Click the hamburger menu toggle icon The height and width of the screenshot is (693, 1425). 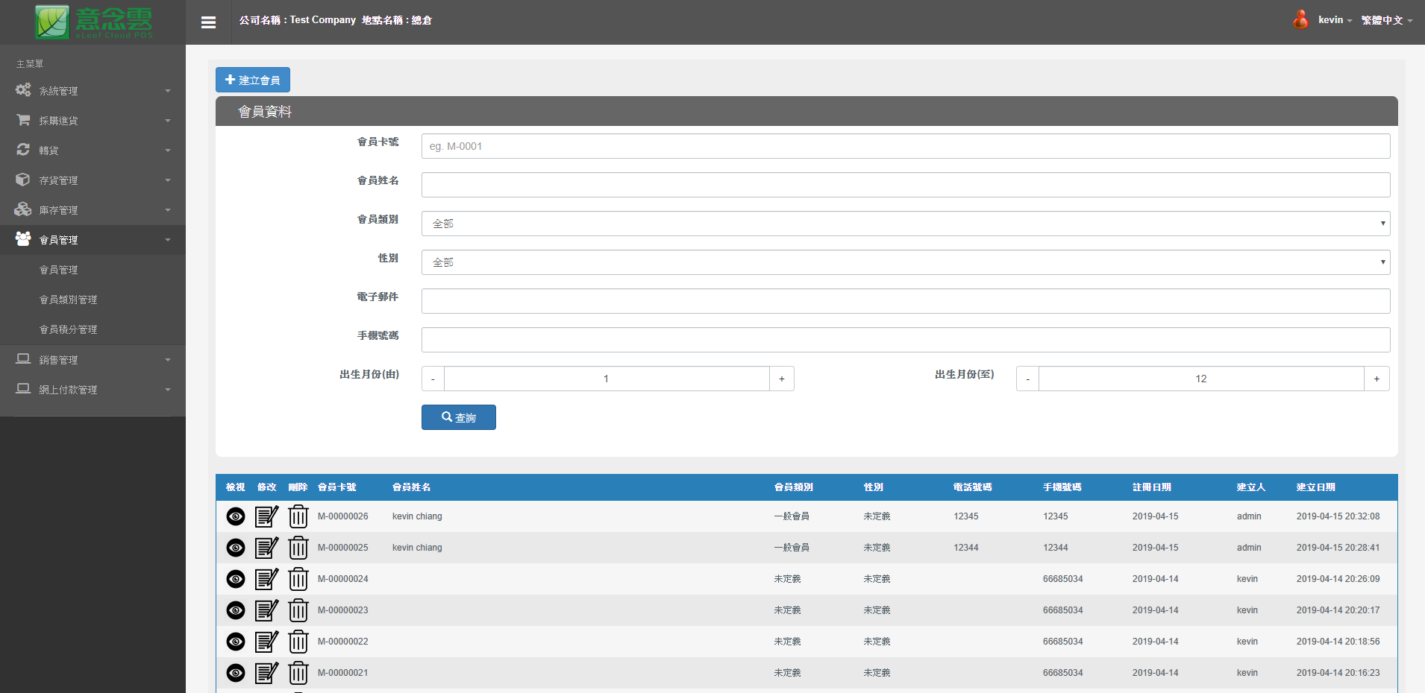[x=208, y=22]
